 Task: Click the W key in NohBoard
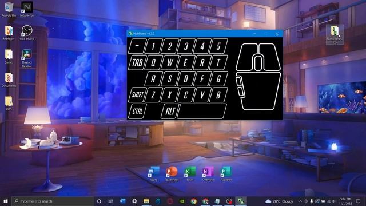coord(170,62)
